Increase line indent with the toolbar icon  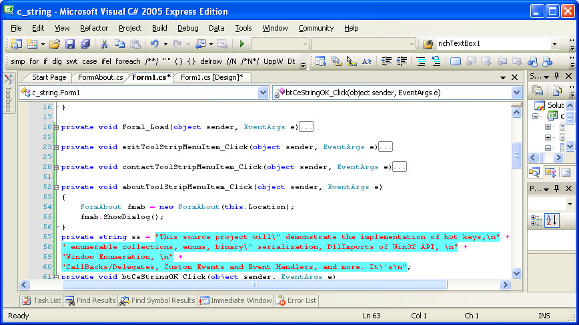402,61
